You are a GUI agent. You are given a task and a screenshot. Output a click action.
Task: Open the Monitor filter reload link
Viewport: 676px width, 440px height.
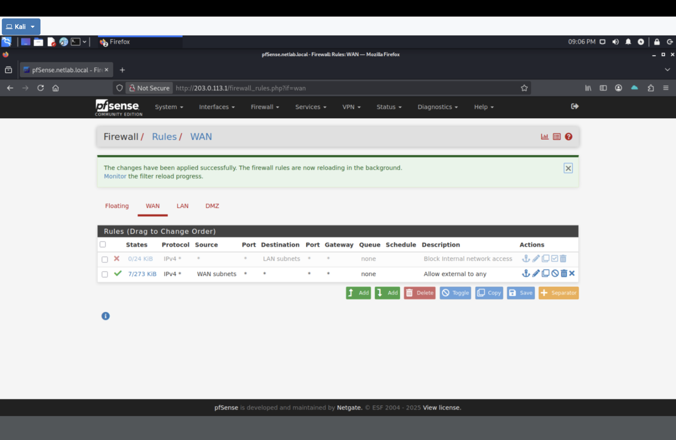click(x=115, y=176)
